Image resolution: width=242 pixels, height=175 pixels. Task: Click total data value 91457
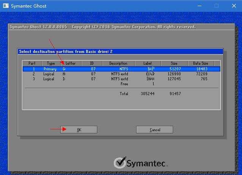coord(175,94)
